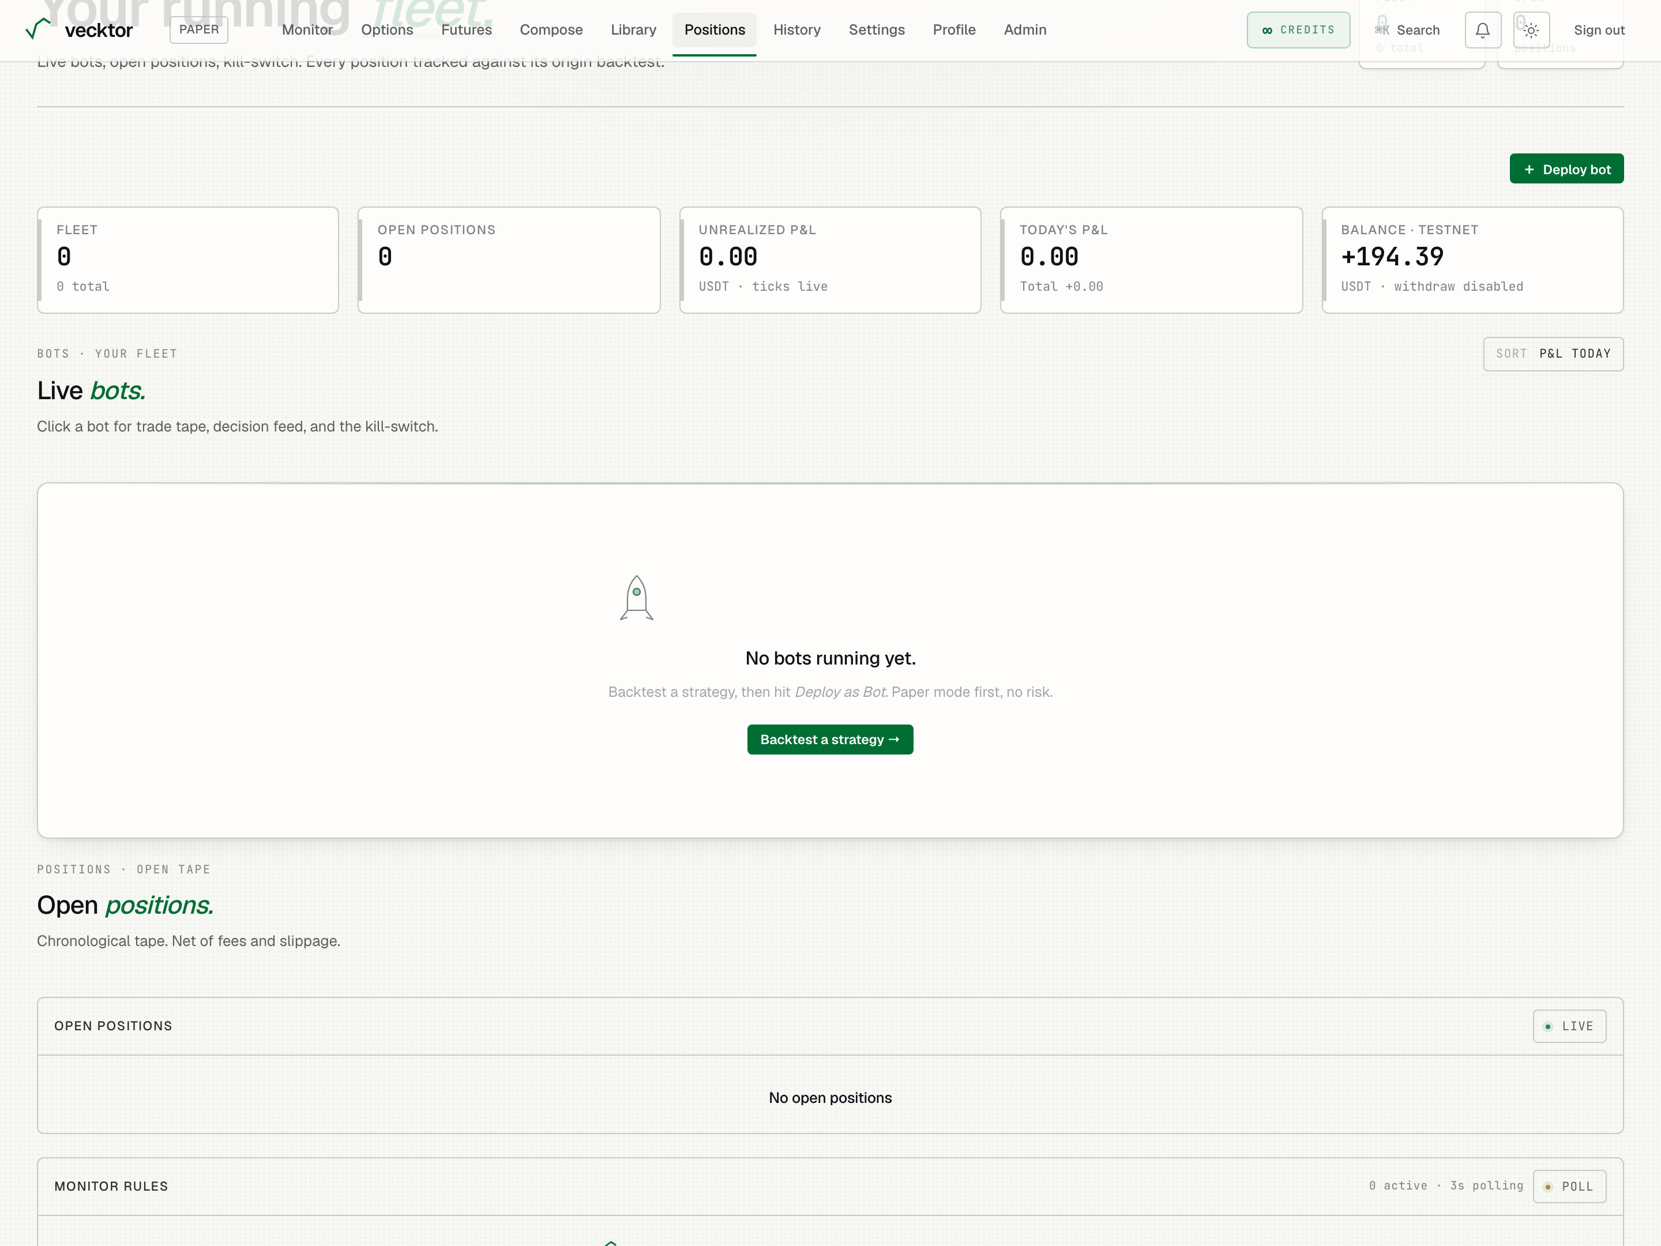Select the Unrealized P&L card
1661x1246 pixels.
(830, 260)
